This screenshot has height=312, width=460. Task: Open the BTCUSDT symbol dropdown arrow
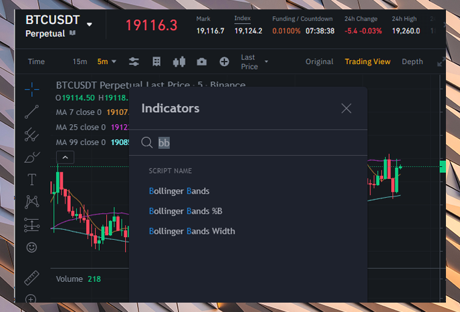(x=90, y=24)
